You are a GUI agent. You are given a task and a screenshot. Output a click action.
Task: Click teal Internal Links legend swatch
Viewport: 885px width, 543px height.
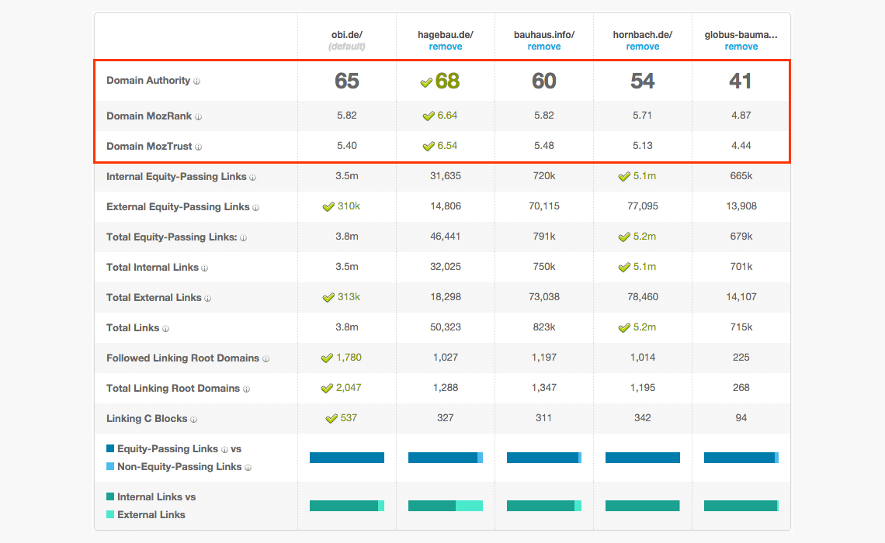[110, 496]
